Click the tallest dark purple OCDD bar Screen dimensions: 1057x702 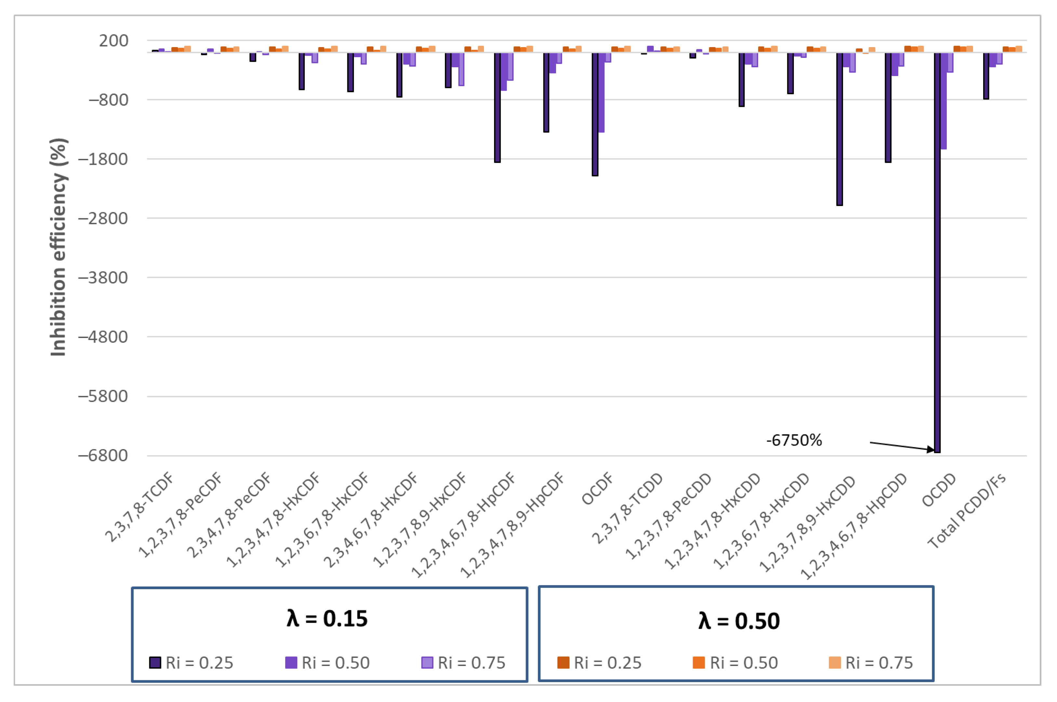click(937, 251)
